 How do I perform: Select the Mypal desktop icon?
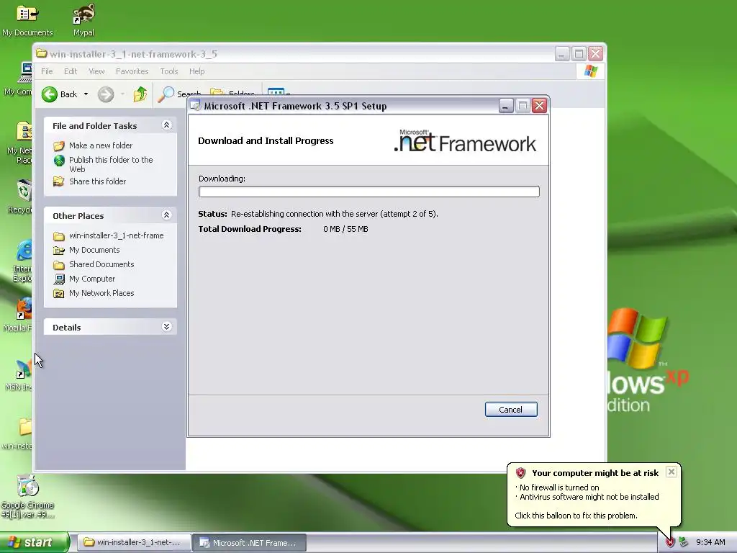(83, 19)
